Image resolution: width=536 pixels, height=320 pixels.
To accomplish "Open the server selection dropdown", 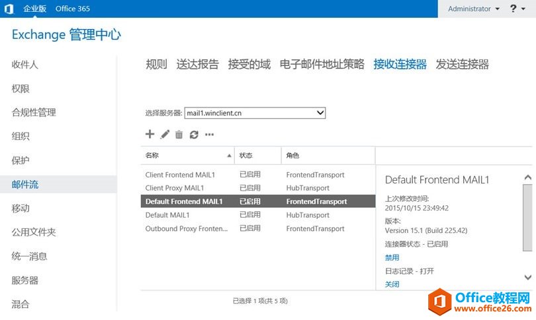I will (x=255, y=113).
